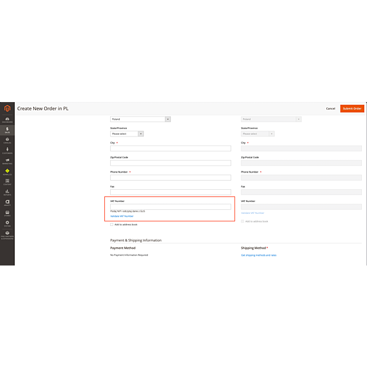Image resolution: width=367 pixels, height=367 pixels.
Task: Open shipping State/Province Please select dropdown
Action: (x=257, y=134)
